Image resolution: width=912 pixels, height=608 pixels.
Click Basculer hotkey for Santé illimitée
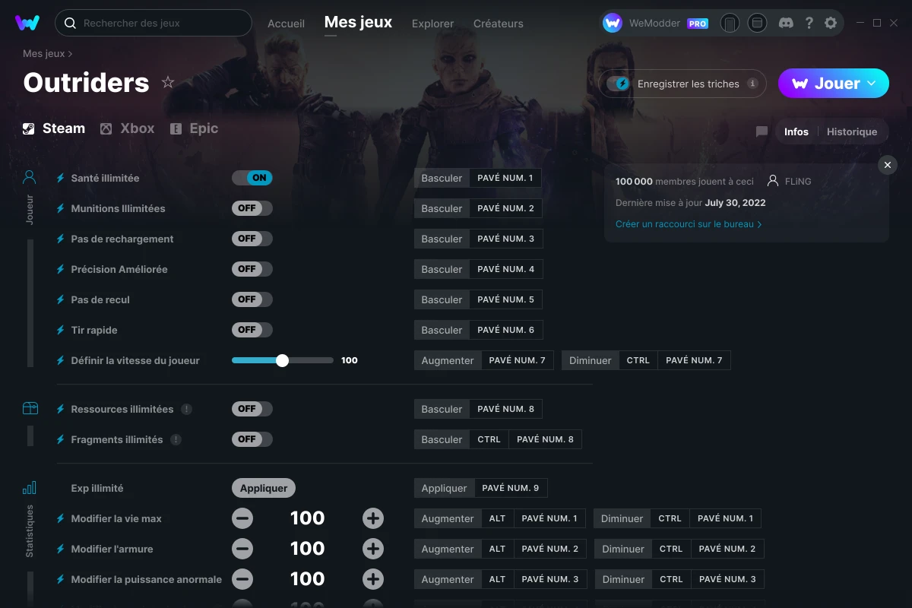coord(478,178)
